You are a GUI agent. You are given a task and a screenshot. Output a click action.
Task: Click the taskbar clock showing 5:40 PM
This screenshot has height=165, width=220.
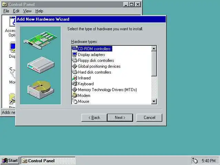click(209, 161)
